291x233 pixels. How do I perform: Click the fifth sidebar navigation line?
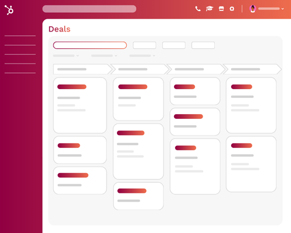coord(20,73)
